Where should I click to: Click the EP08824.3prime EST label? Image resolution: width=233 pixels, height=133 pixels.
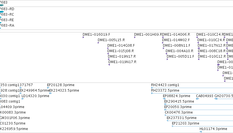click(x=177, y=96)
